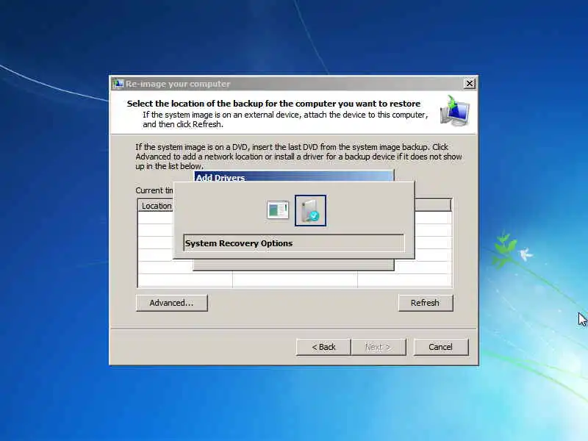Go back with the < Back button
588x441 pixels.
click(323, 347)
